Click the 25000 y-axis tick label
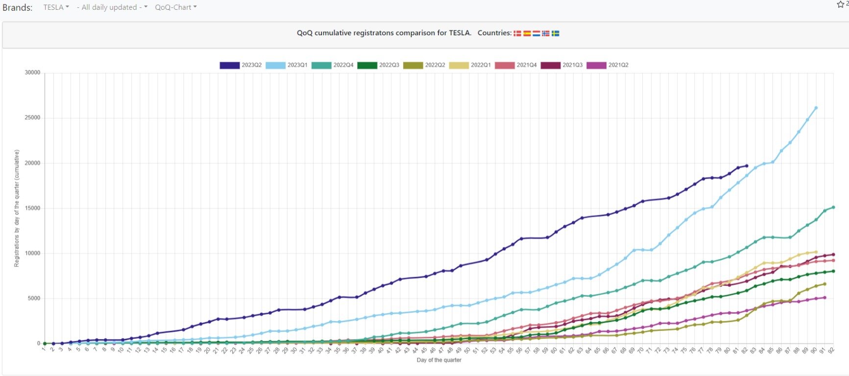The height and width of the screenshot is (376, 849). point(32,118)
